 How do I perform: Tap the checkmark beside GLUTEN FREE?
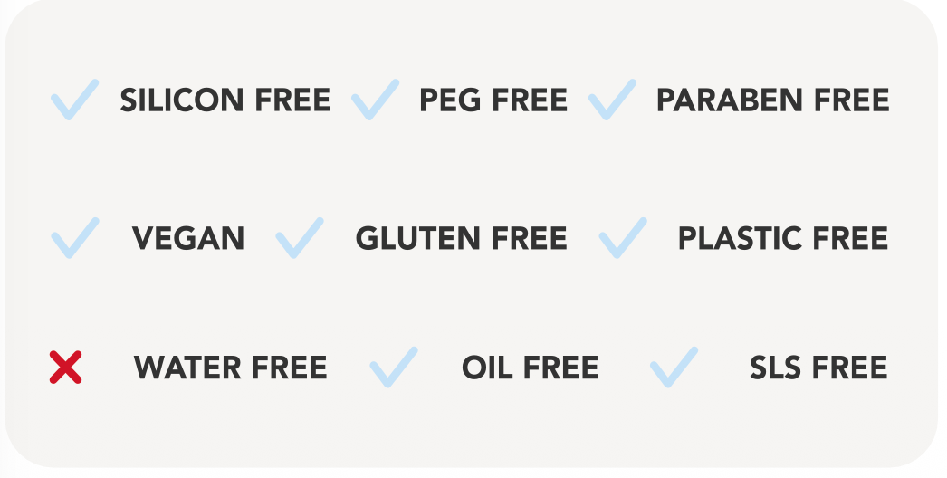coord(299,238)
